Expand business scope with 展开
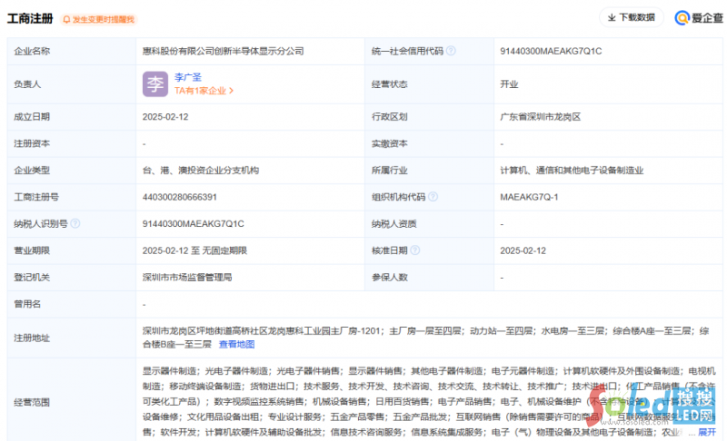This screenshot has height=441, width=727. tap(706, 432)
